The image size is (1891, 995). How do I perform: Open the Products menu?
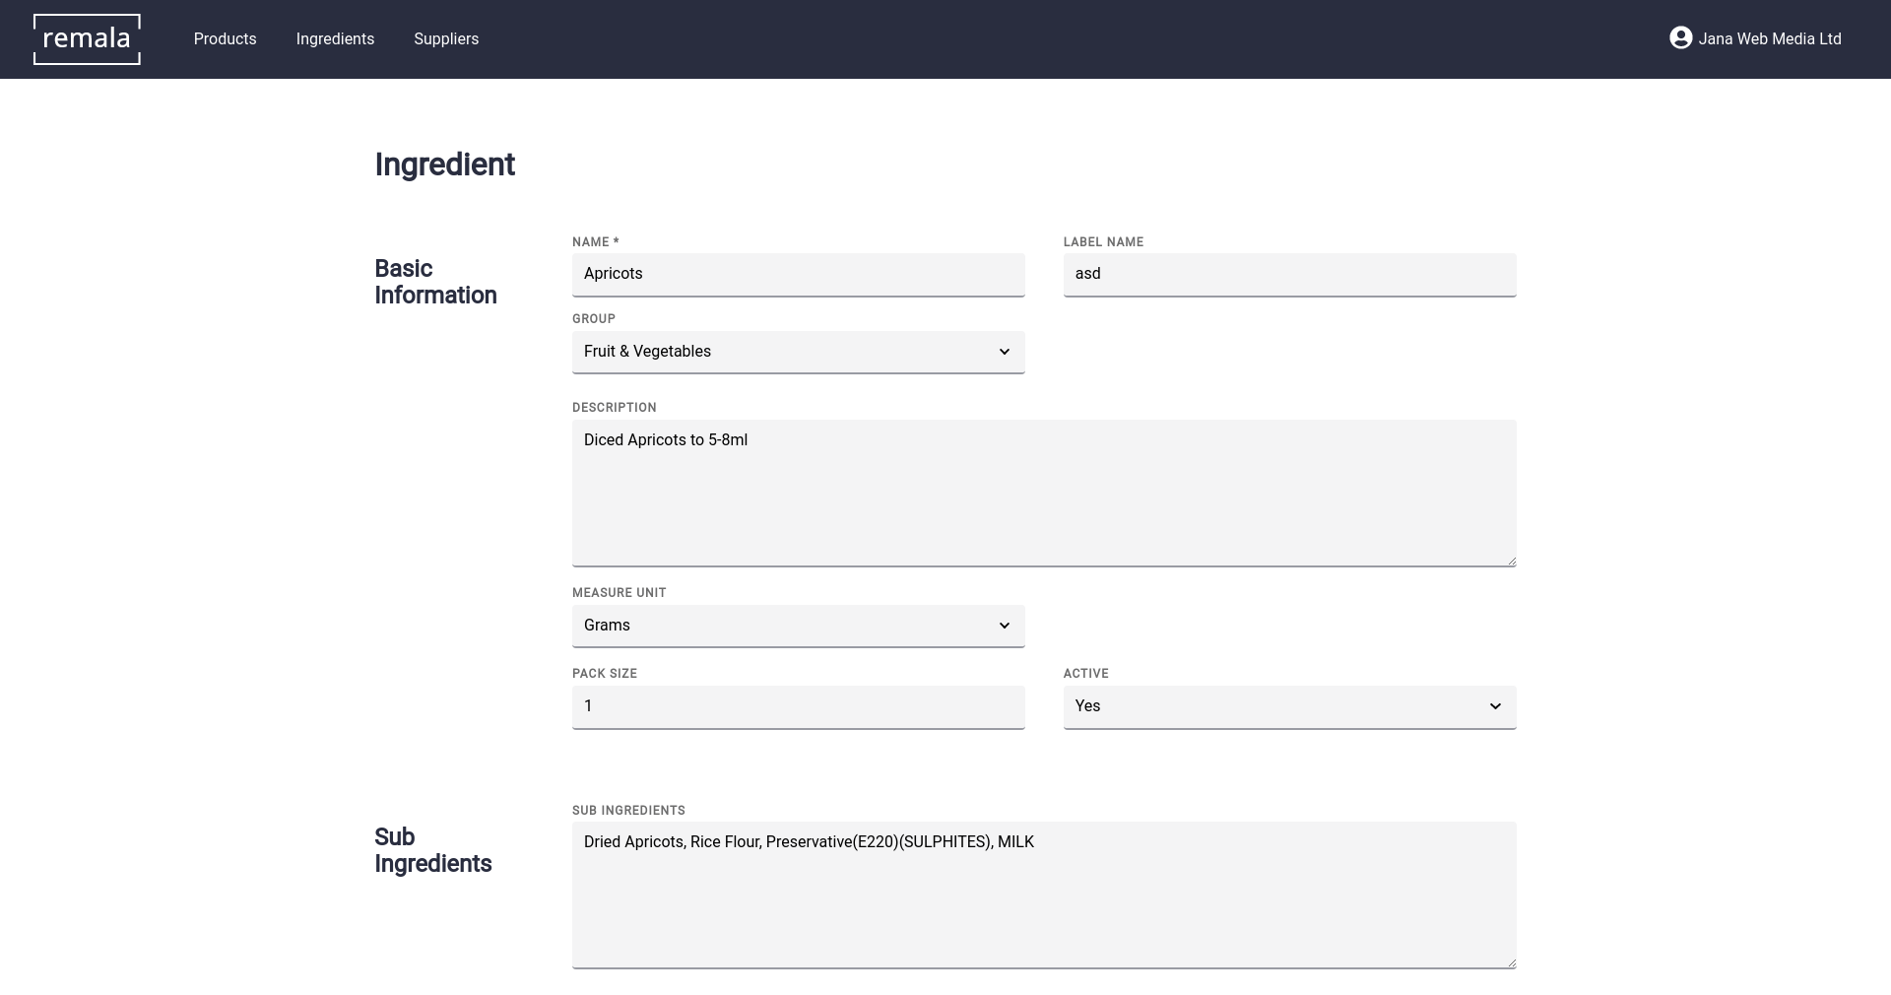click(x=225, y=39)
